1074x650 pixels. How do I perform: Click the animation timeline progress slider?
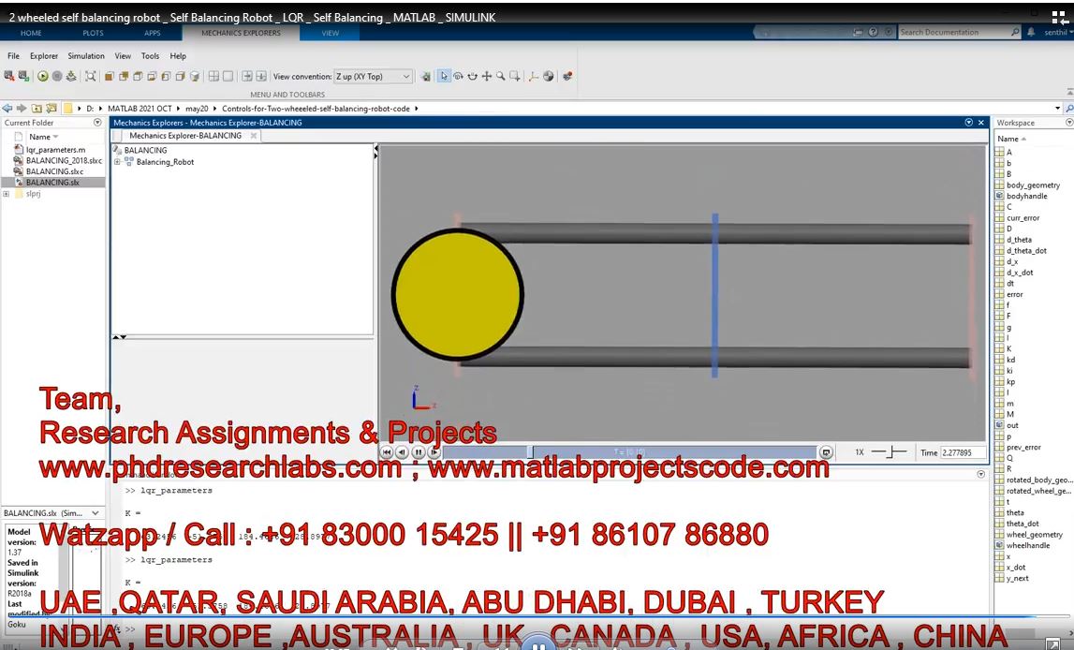(x=629, y=452)
